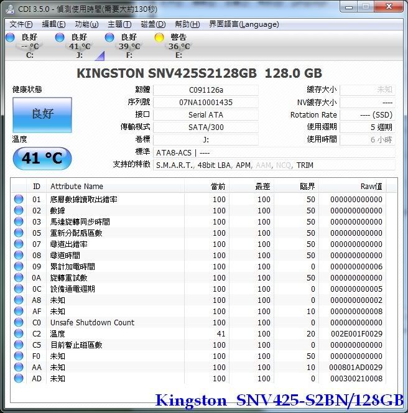
Task: Click the interface field Serial ATA
Action: [206, 115]
